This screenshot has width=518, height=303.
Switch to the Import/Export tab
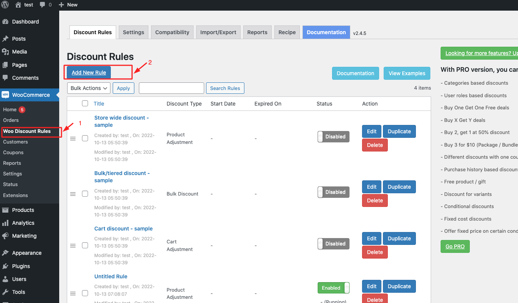[218, 32]
